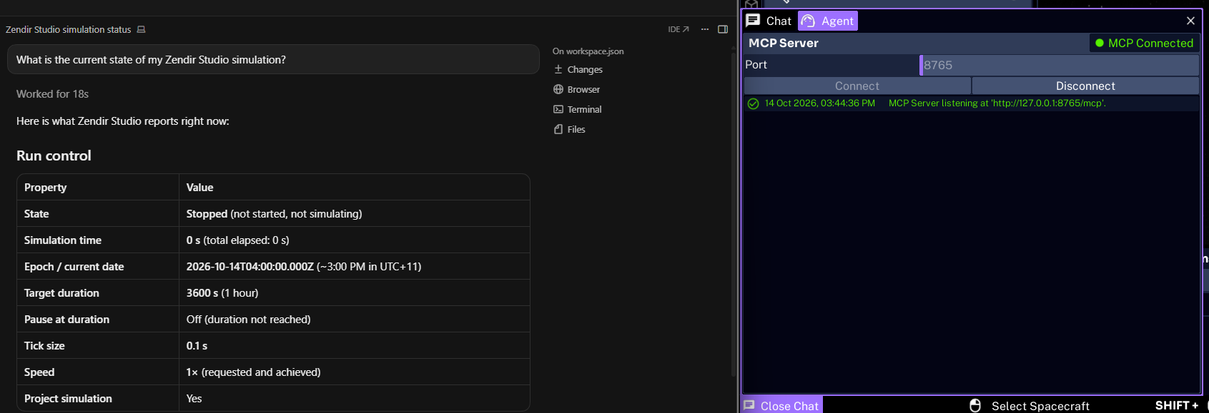Click the mouse icon beside Select Spacecraft

[975, 405]
